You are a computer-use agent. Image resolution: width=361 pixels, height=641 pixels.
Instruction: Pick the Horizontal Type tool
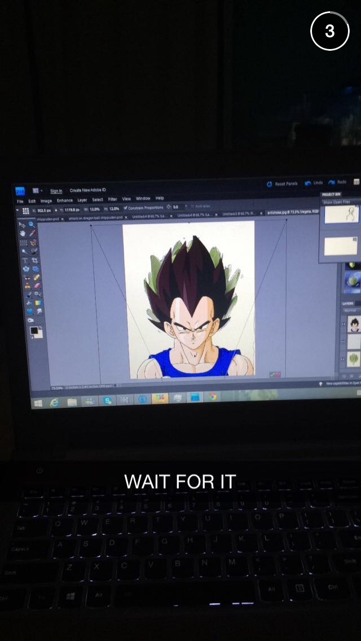[24, 261]
